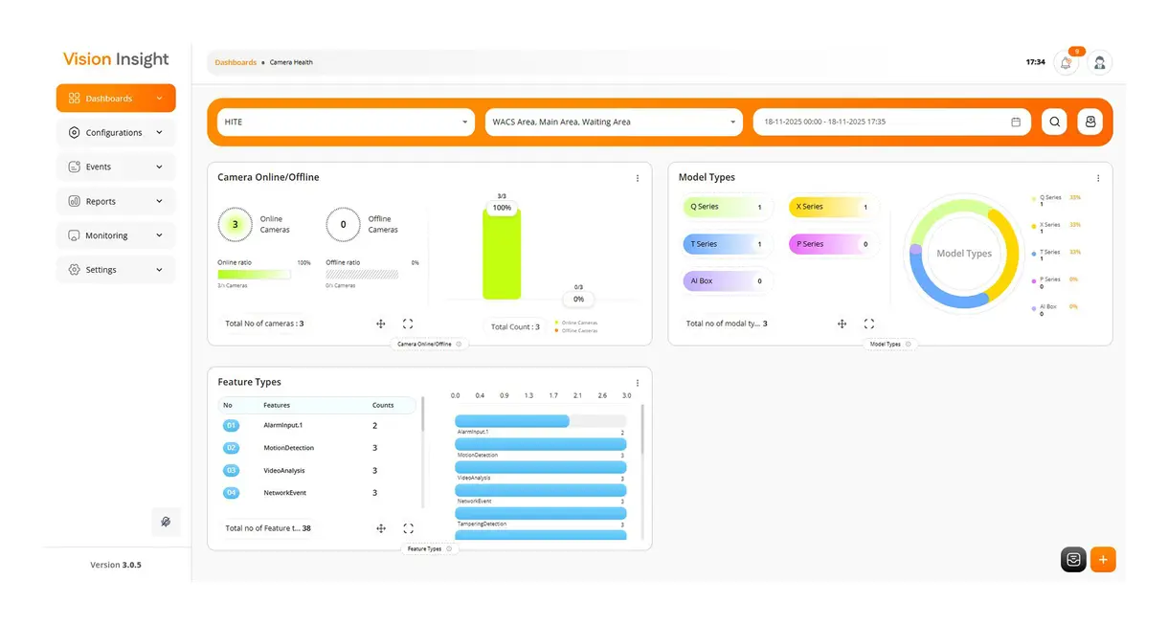Click info icon beside Model Types tag

tap(908, 344)
